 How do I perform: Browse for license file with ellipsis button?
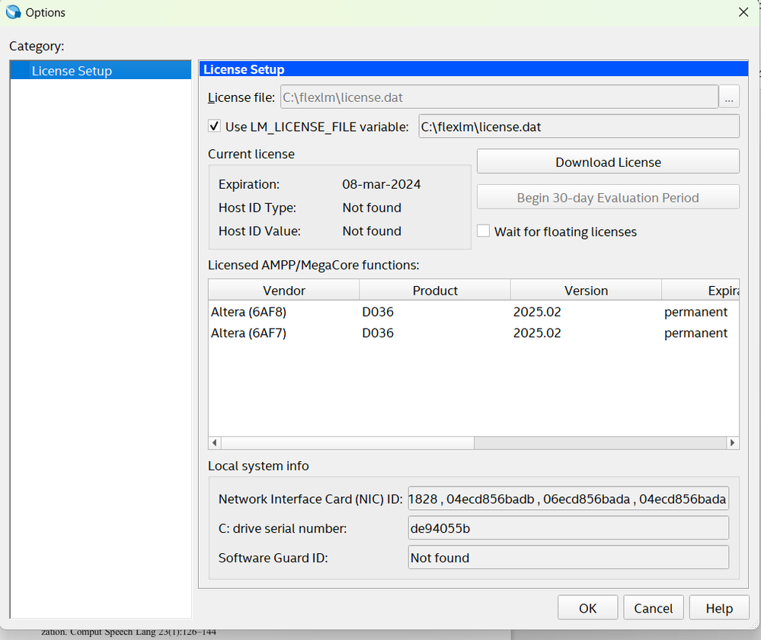[x=729, y=97]
